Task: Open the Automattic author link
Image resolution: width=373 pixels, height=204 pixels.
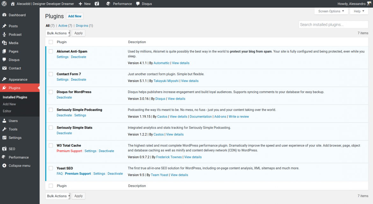Action: [x=162, y=63]
